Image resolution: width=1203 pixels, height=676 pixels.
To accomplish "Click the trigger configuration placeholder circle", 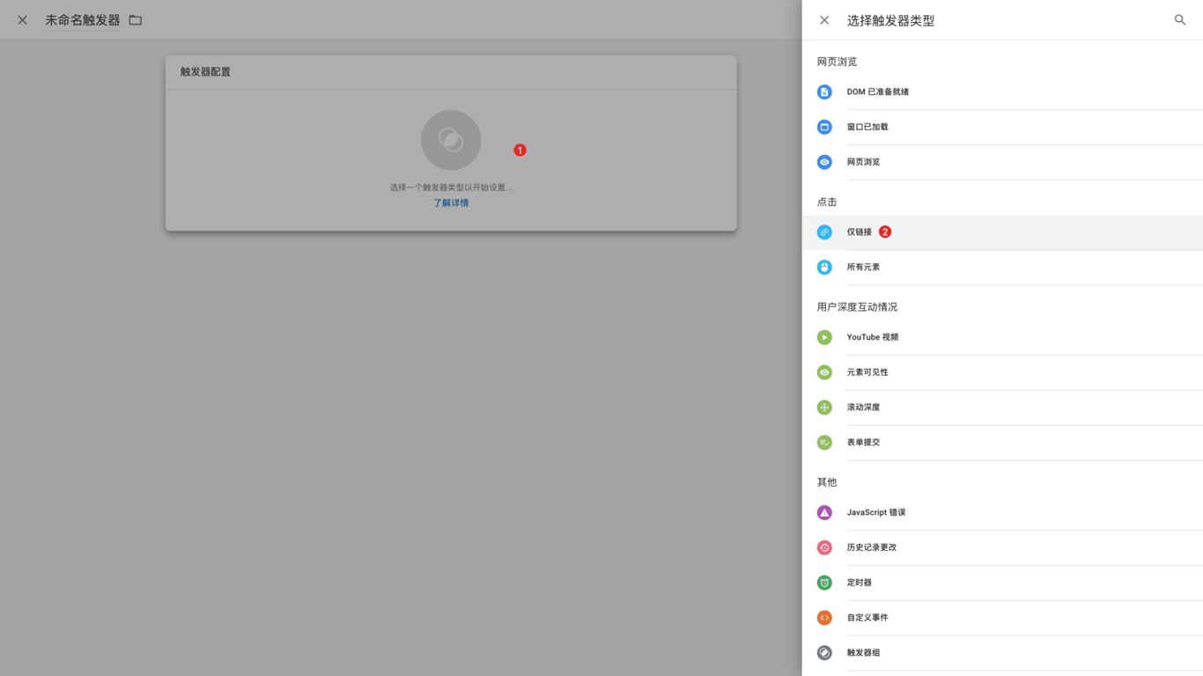I will [x=451, y=140].
